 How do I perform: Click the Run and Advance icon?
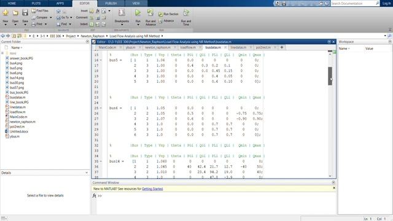coord(150,12)
